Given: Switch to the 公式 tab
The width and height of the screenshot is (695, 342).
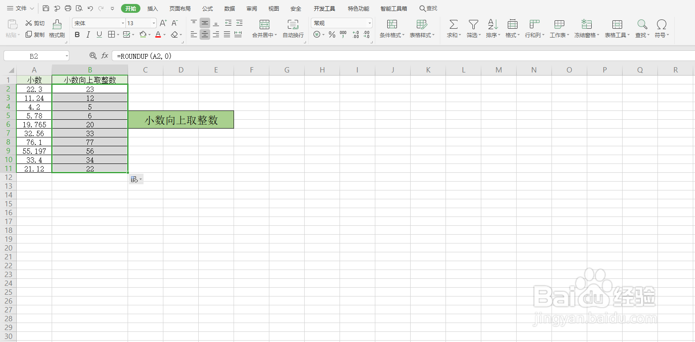Looking at the screenshot, I should coord(208,8).
